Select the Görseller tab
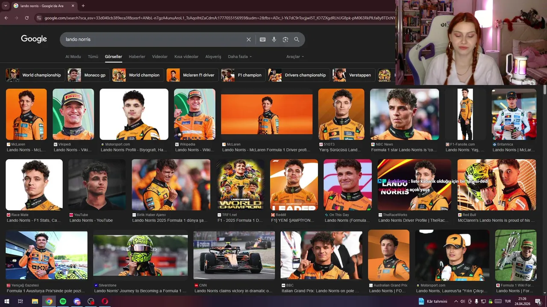The width and height of the screenshot is (547, 307). (x=113, y=57)
